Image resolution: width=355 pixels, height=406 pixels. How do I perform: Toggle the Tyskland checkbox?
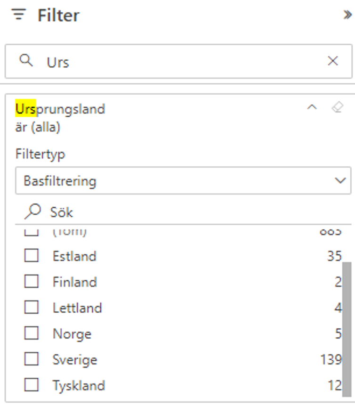(x=32, y=385)
